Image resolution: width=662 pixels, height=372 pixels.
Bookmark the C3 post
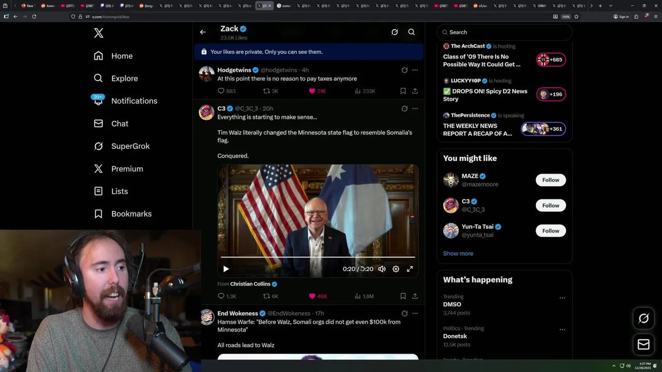click(x=403, y=296)
